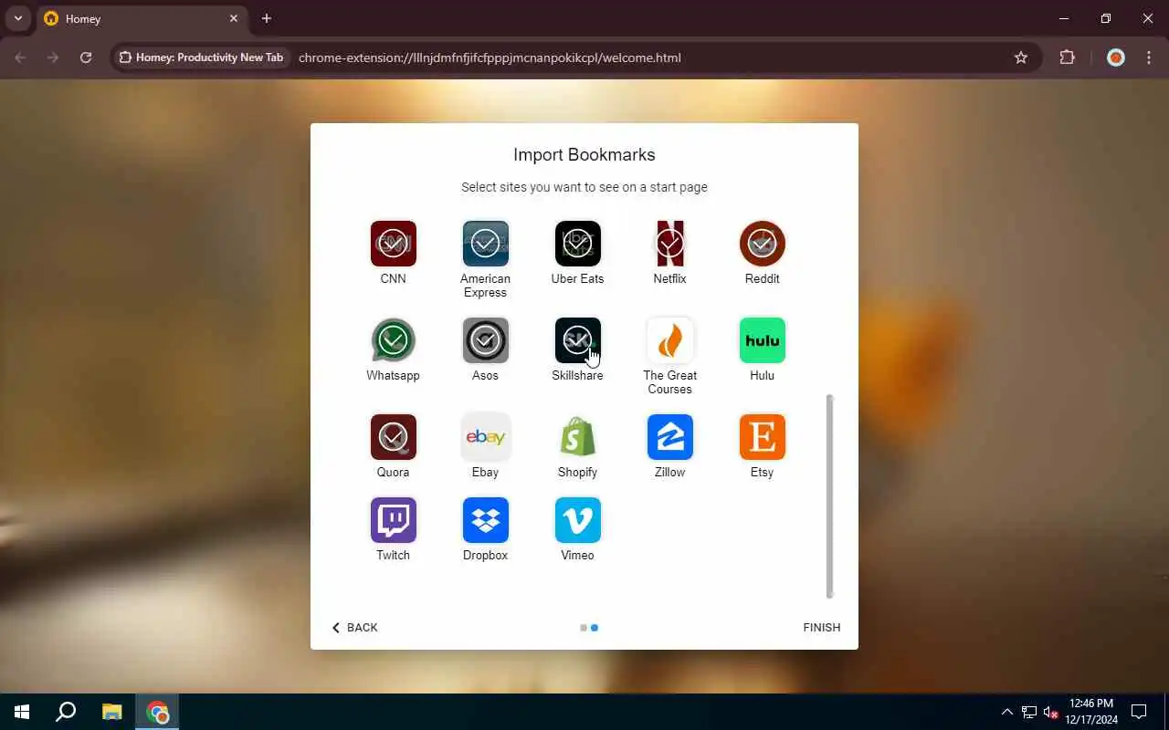Uncheck the Netflix bookmark icon
Viewport: 1169px width, 730px height.
[x=669, y=244]
